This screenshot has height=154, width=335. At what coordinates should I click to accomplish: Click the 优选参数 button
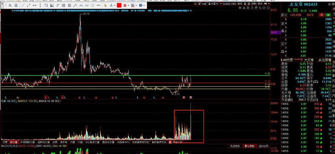click(x=235, y=146)
